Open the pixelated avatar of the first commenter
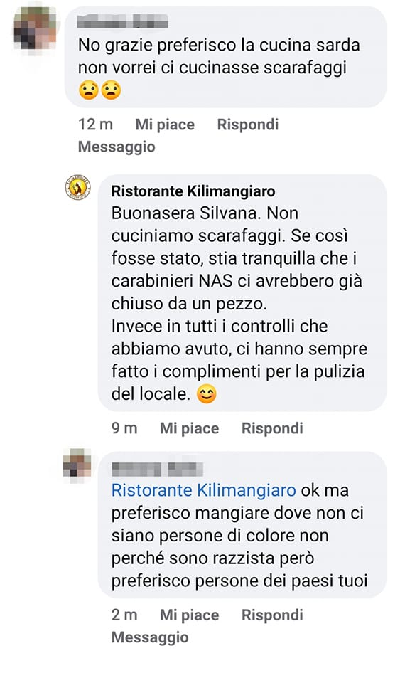Viewport: 400px width, 683px height. tap(36, 28)
